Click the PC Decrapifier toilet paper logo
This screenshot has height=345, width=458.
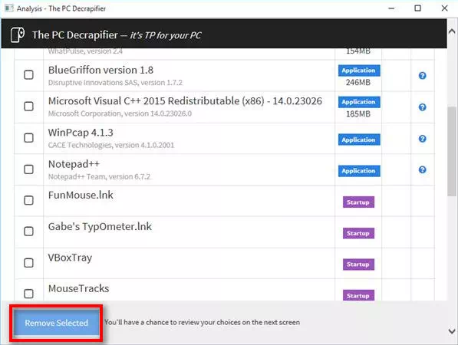click(17, 34)
